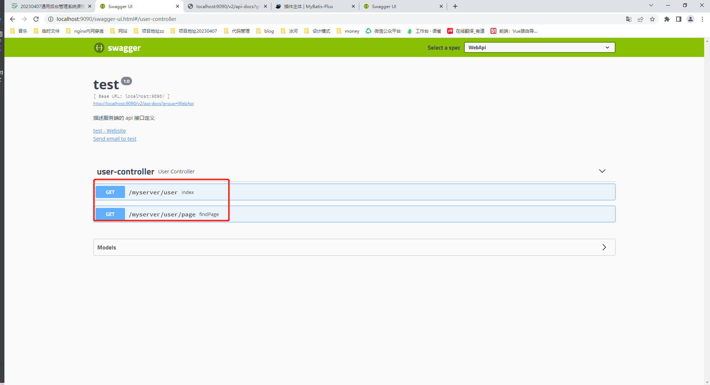Toggle the browser side panel icon

[679, 19]
